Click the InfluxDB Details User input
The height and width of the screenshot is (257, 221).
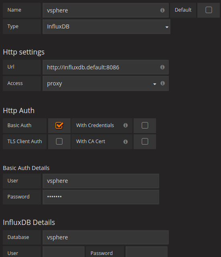64,252
